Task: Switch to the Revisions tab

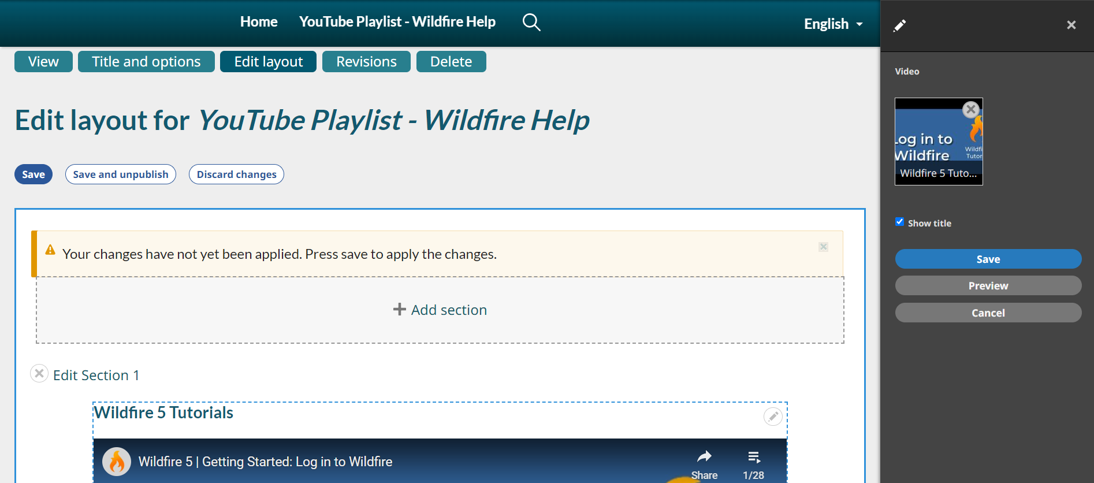Action: pyautogui.click(x=366, y=62)
